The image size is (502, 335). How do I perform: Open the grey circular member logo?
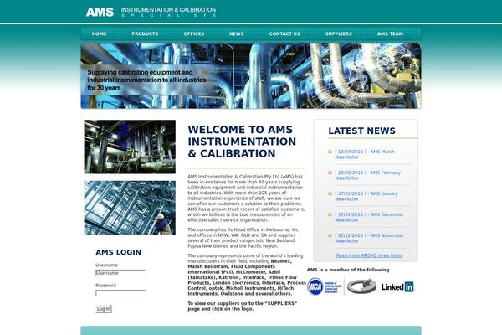click(x=361, y=286)
